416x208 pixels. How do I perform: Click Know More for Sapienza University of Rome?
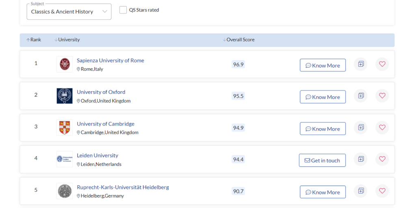coord(323,65)
